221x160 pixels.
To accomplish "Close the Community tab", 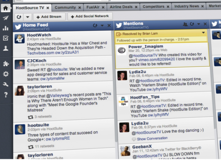I will 79,7.
